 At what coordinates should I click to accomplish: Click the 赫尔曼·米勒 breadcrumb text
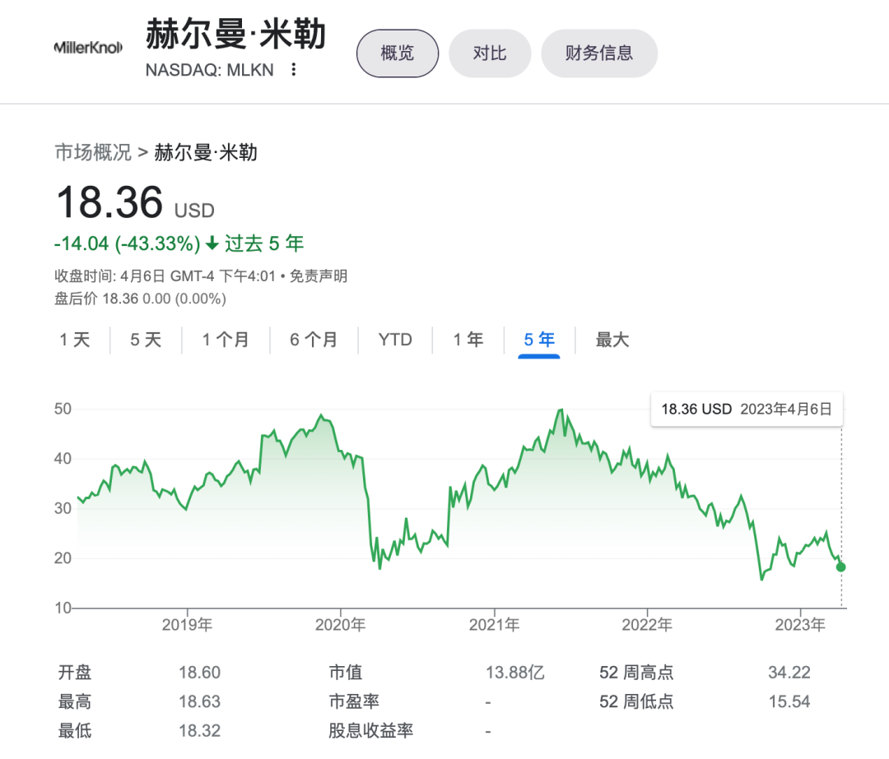[x=206, y=152]
